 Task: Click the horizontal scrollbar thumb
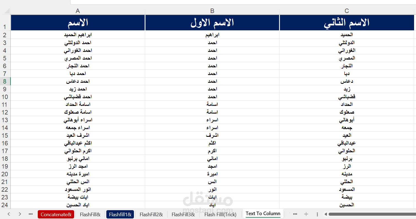[x=372, y=214]
